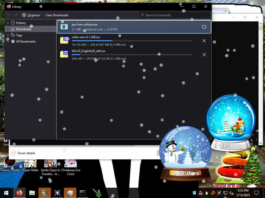This screenshot has height=198, width=265.
Task: Cancel the virtio-win-0.1.266.iso download
Action: click(x=204, y=41)
